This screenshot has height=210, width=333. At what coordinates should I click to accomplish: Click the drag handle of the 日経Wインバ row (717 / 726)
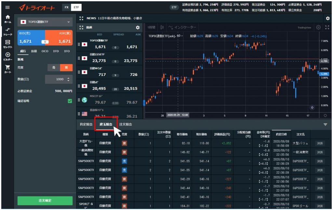[x=79, y=72]
